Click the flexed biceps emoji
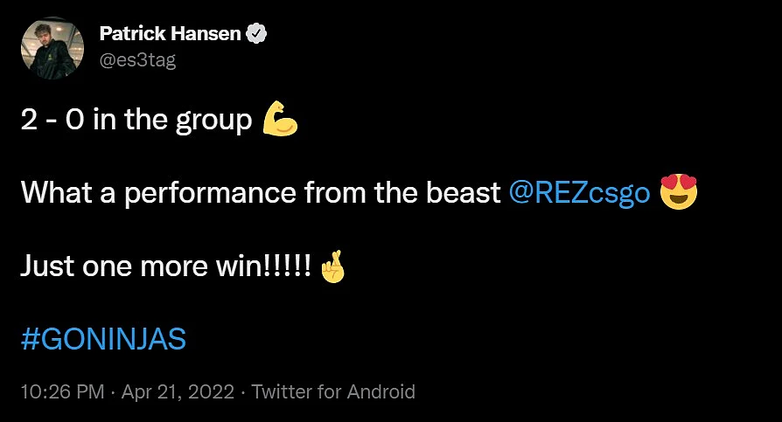Viewport: 782px width, 422px height. 280,119
